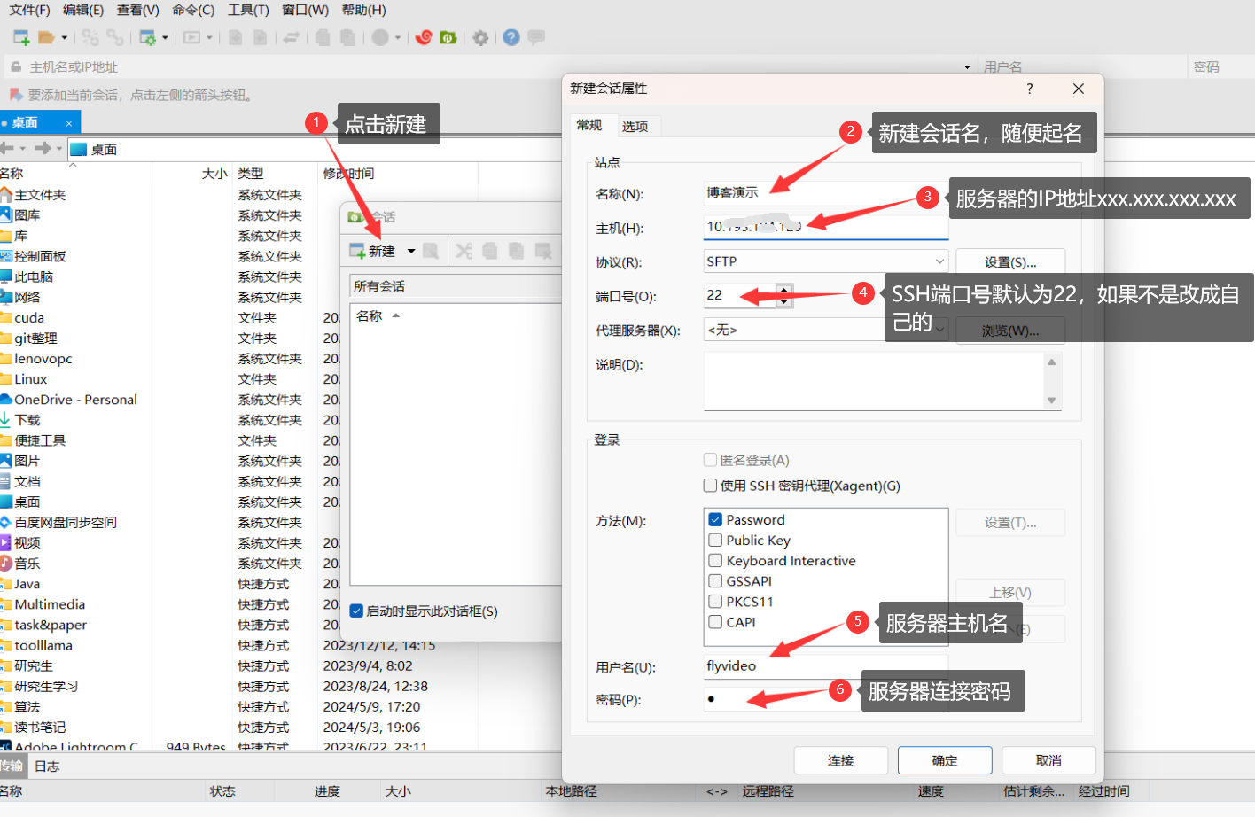Click the feedback speech bubble icon
The image size is (1255, 817).
536,37
